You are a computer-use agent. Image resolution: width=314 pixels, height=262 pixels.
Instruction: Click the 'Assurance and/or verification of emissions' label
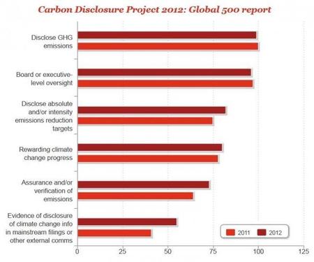[x=47, y=191]
